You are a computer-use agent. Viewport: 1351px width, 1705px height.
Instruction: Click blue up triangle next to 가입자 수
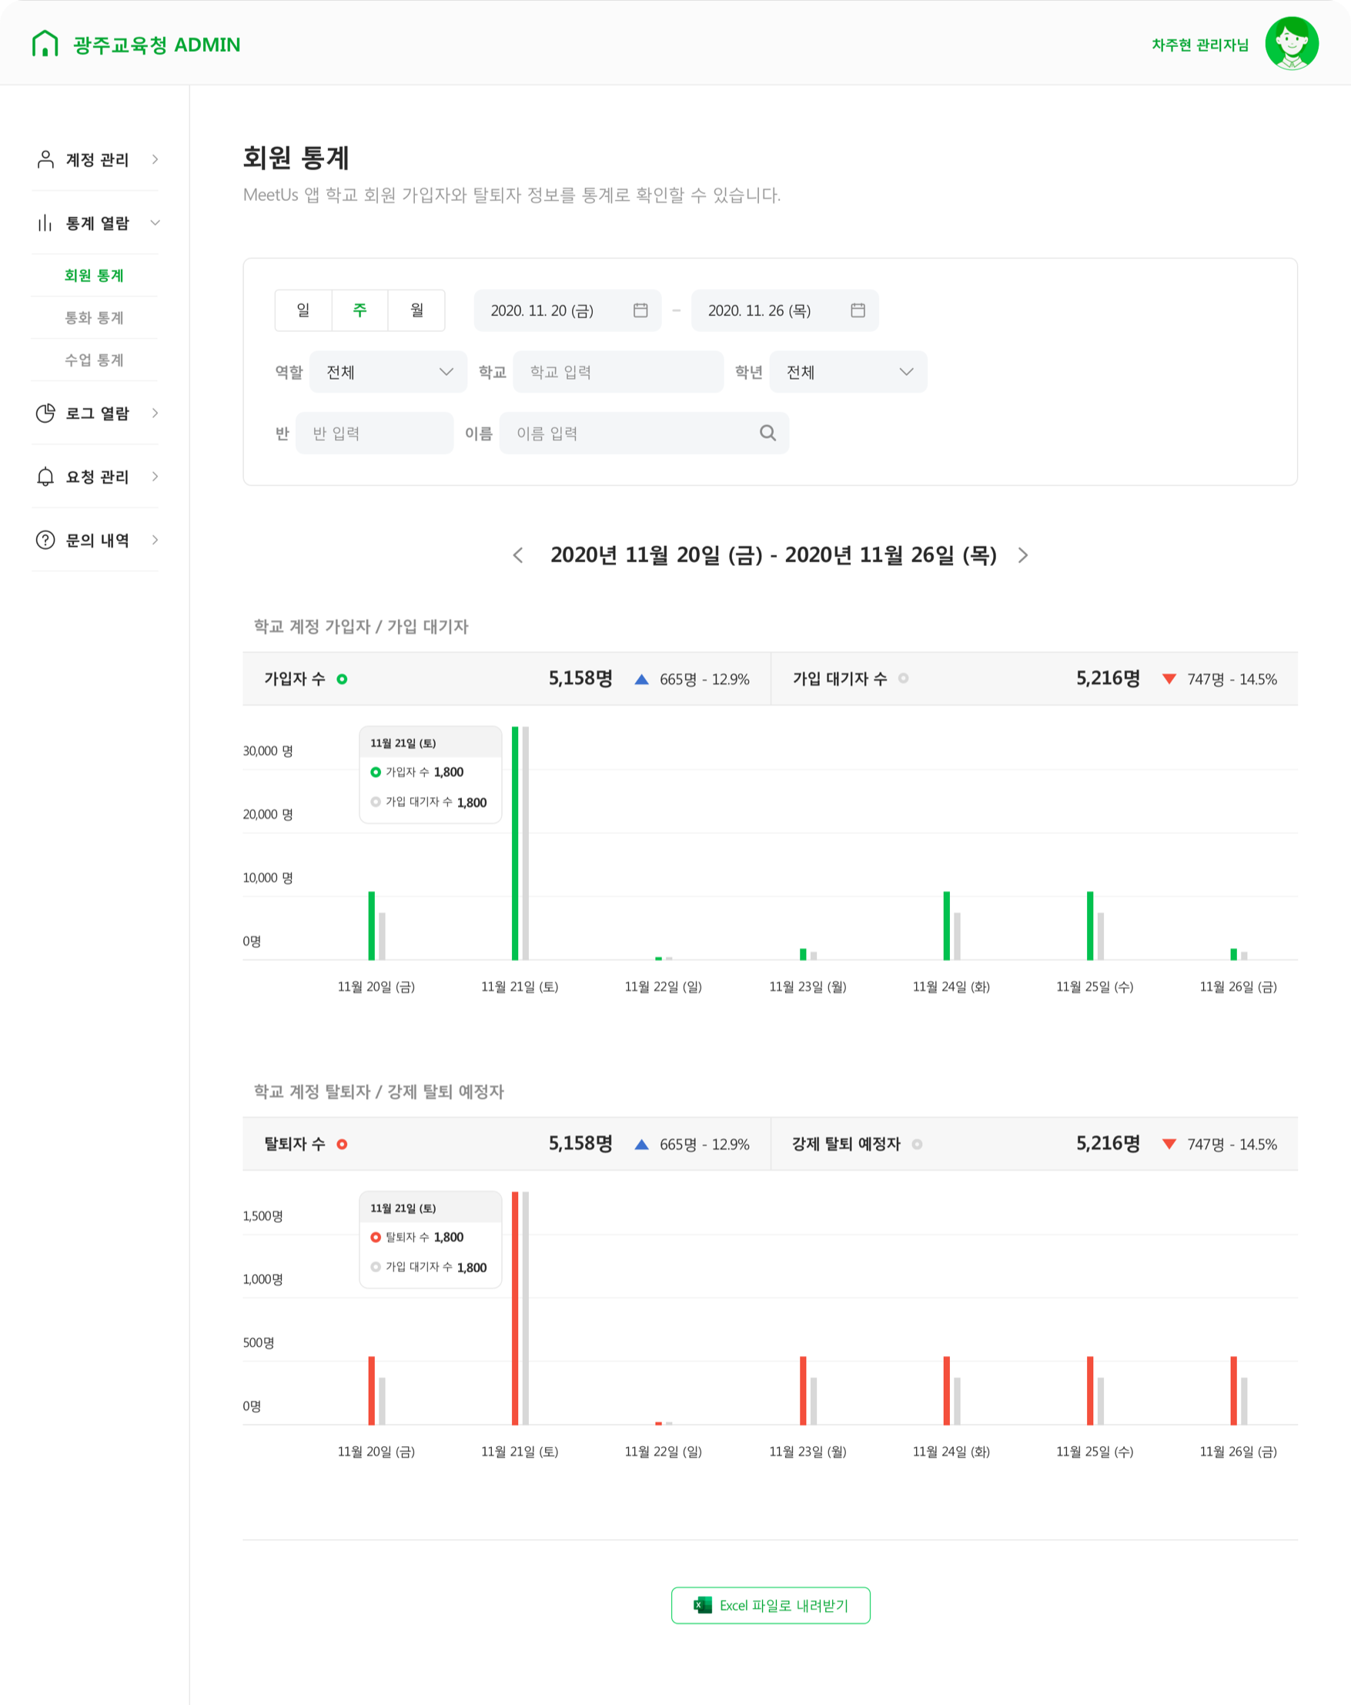tap(642, 678)
